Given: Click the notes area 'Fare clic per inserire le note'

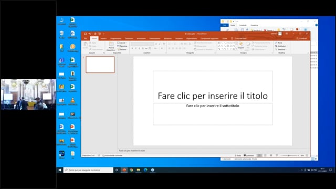Looking at the screenshot, I should tap(132, 151).
